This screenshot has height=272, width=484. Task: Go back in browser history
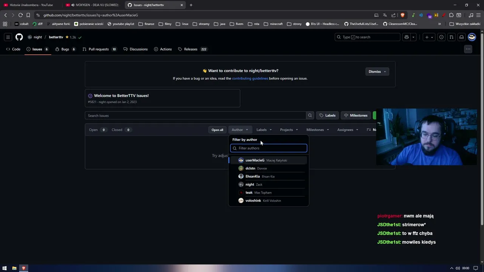[x=5, y=15]
